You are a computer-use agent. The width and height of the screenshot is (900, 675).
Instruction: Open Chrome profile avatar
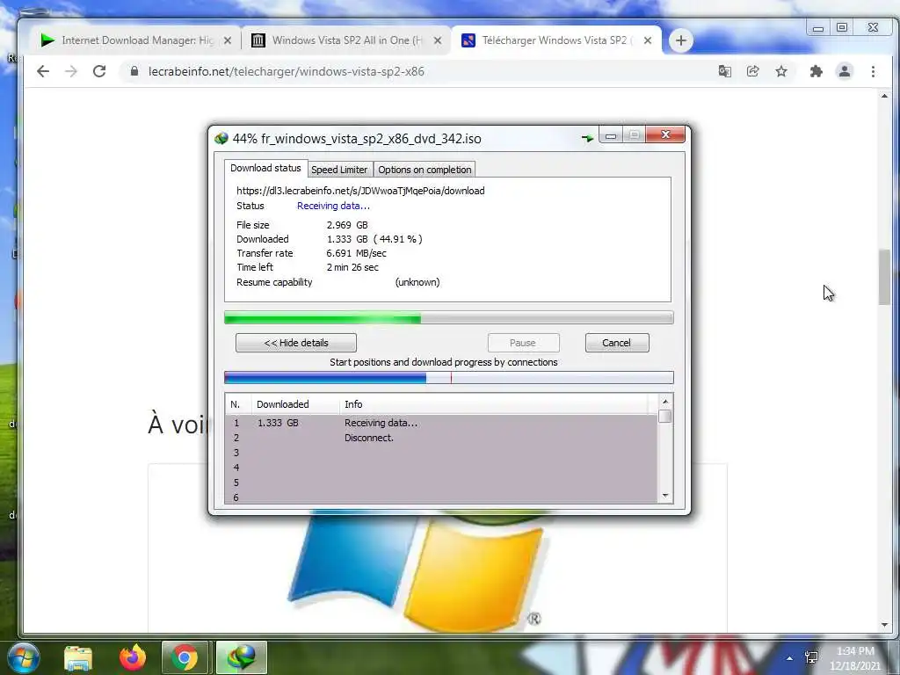(845, 71)
